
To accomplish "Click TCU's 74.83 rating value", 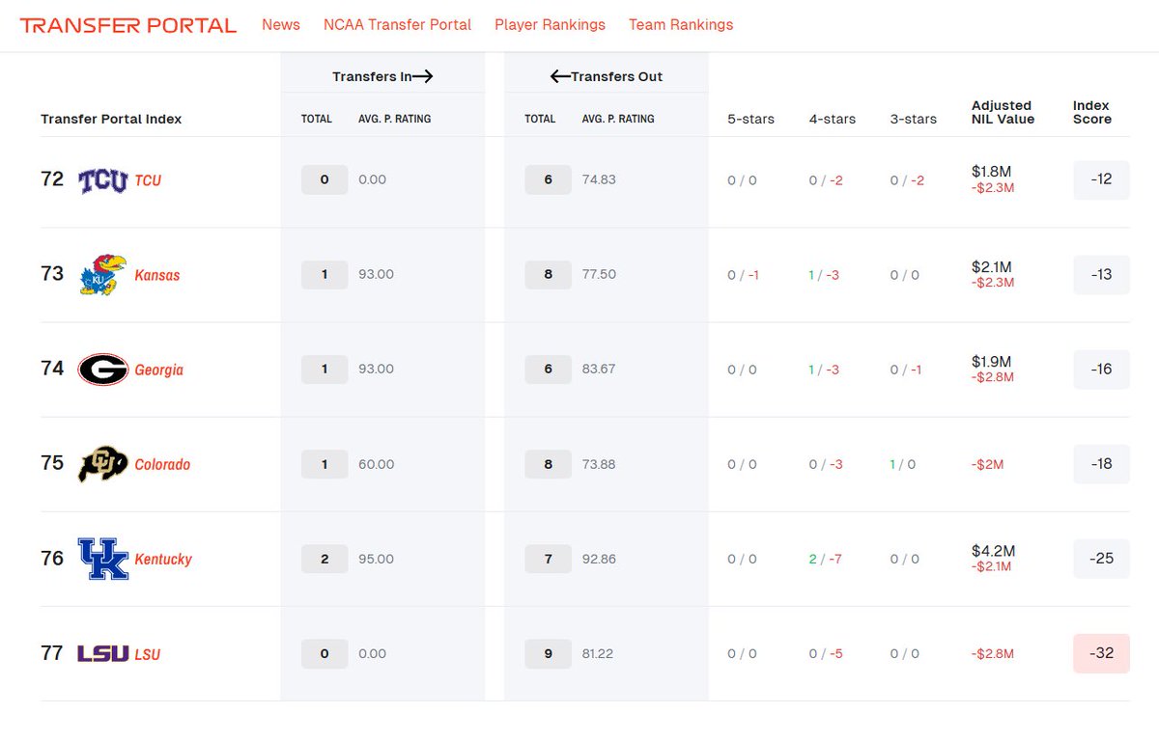I will [x=599, y=179].
